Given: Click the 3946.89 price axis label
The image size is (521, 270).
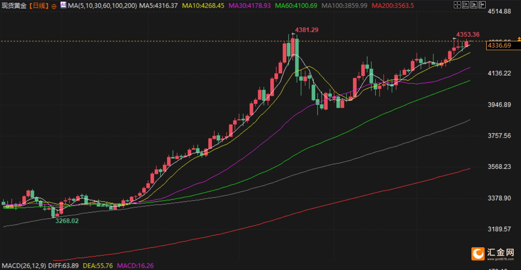Looking at the screenshot, I should [x=500, y=105].
